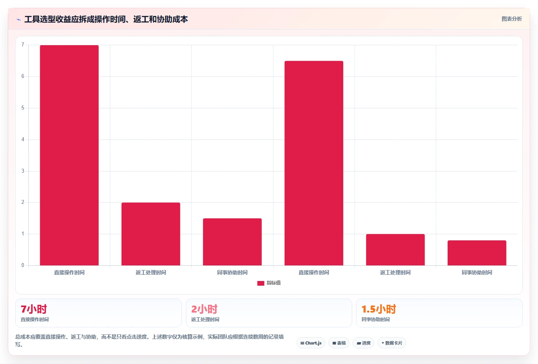Toggle the 指标值 legend label
This screenshot has width=538, height=364.
tap(273, 283)
